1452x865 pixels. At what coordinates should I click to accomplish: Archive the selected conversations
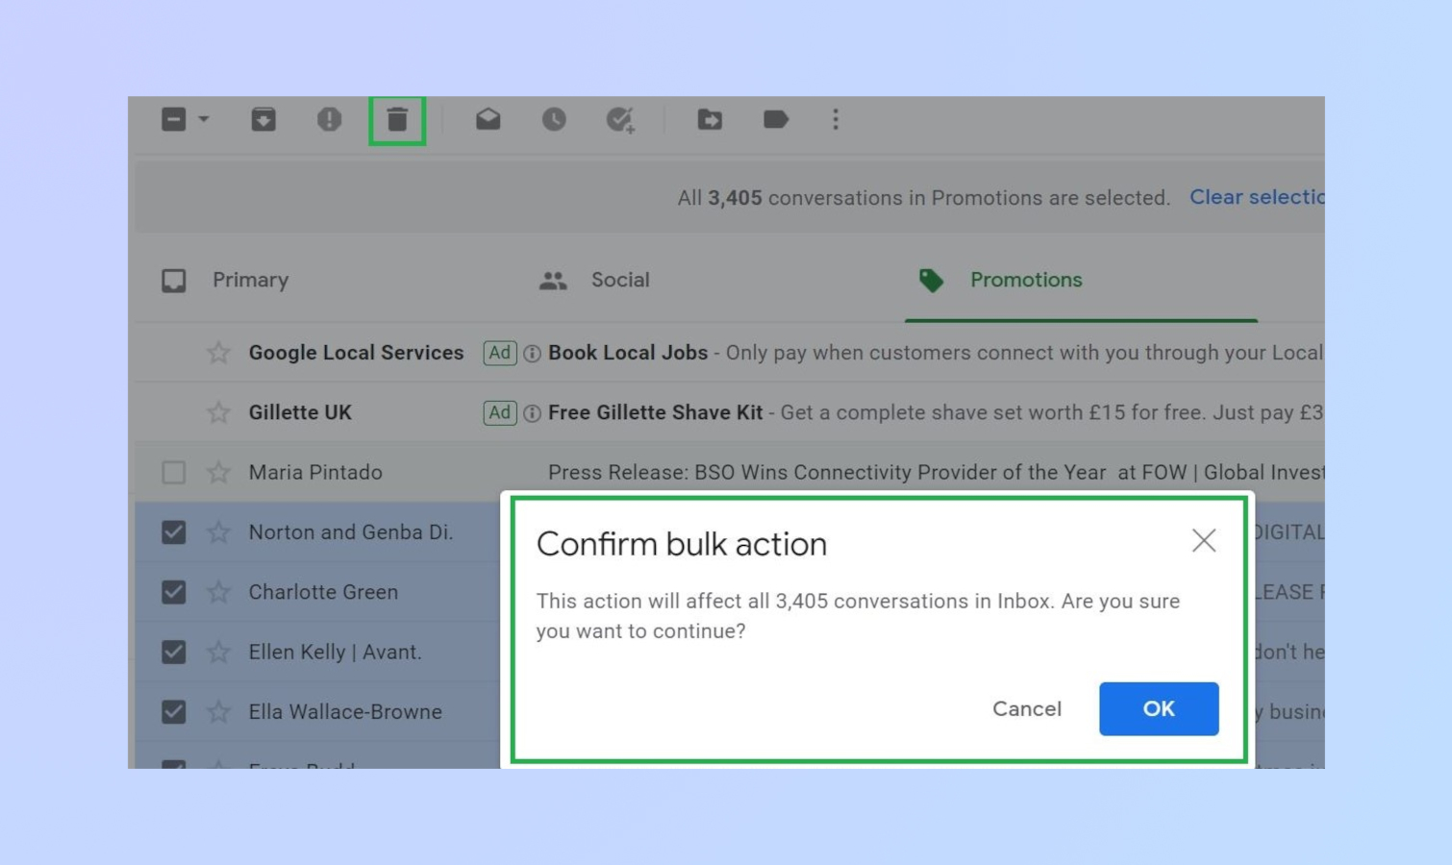click(263, 119)
